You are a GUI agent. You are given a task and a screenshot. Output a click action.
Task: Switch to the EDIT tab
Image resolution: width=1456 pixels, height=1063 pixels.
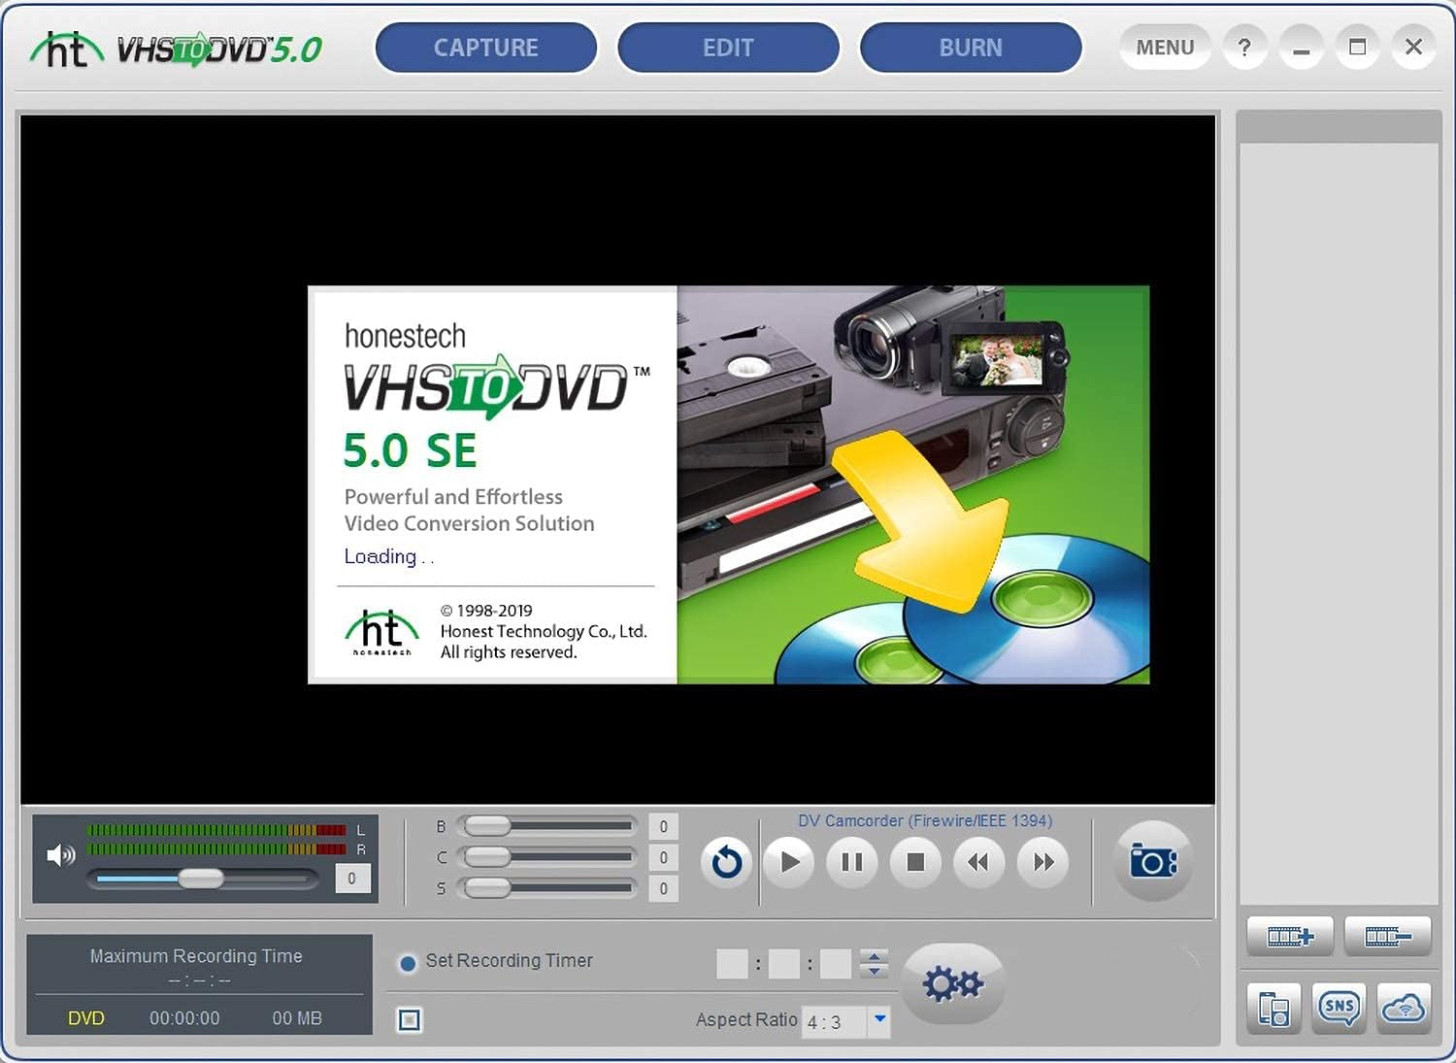(728, 48)
